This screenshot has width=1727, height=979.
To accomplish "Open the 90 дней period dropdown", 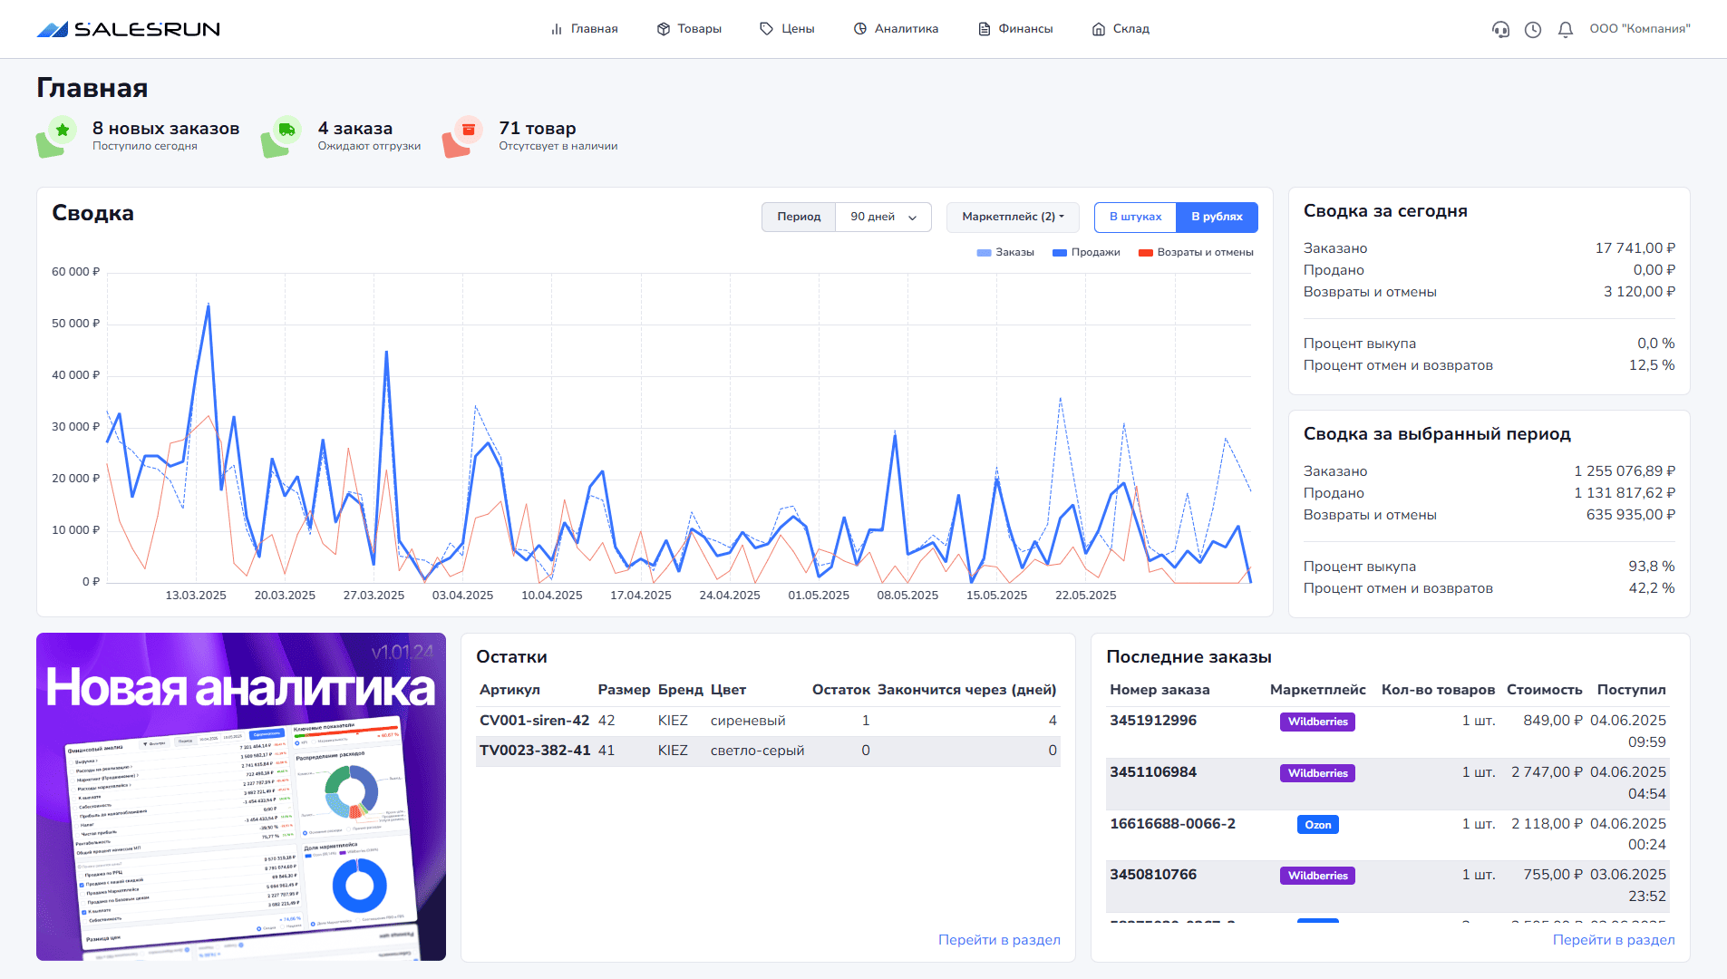I will coord(883,217).
